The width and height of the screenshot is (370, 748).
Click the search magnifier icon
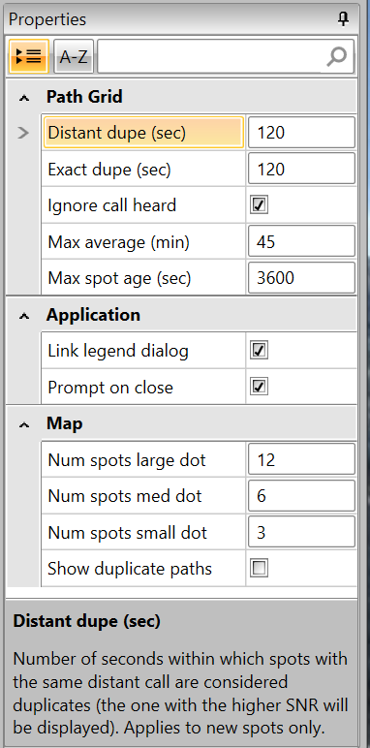coord(337,57)
